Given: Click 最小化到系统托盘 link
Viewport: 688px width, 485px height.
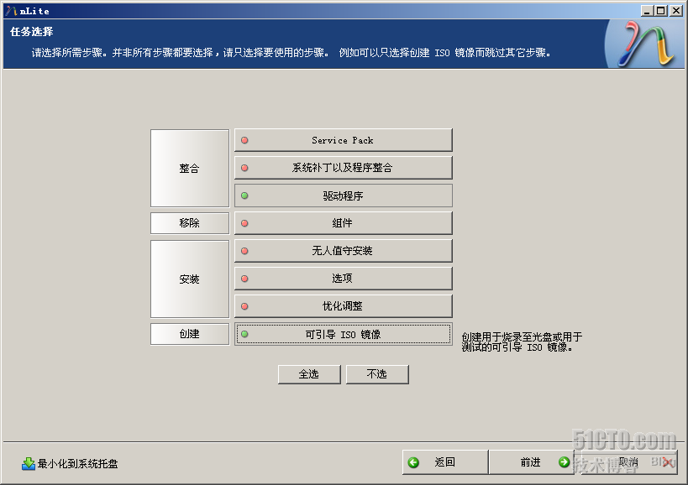Looking at the screenshot, I should (x=77, y=463).
